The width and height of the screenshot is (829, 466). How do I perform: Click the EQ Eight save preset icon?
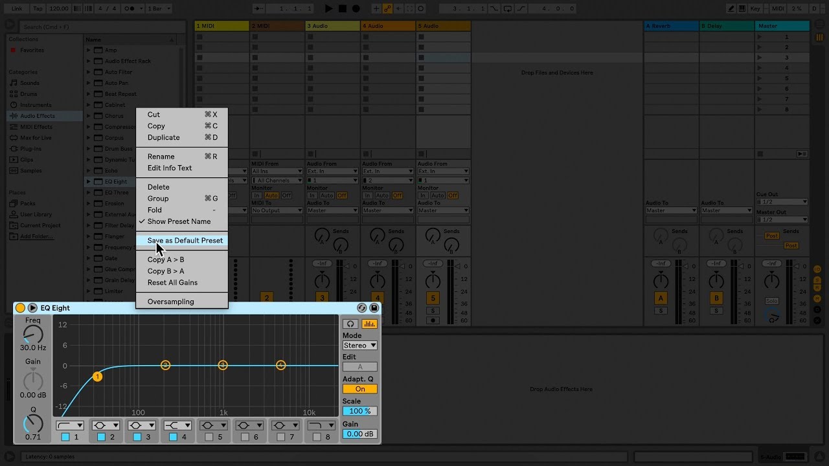click(374, 308)
